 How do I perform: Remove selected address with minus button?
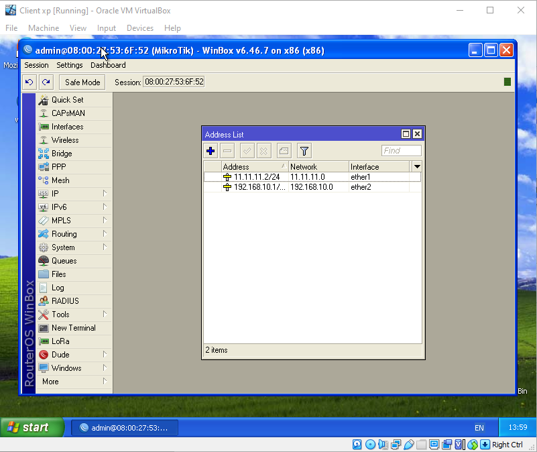[x=227, y=151]
